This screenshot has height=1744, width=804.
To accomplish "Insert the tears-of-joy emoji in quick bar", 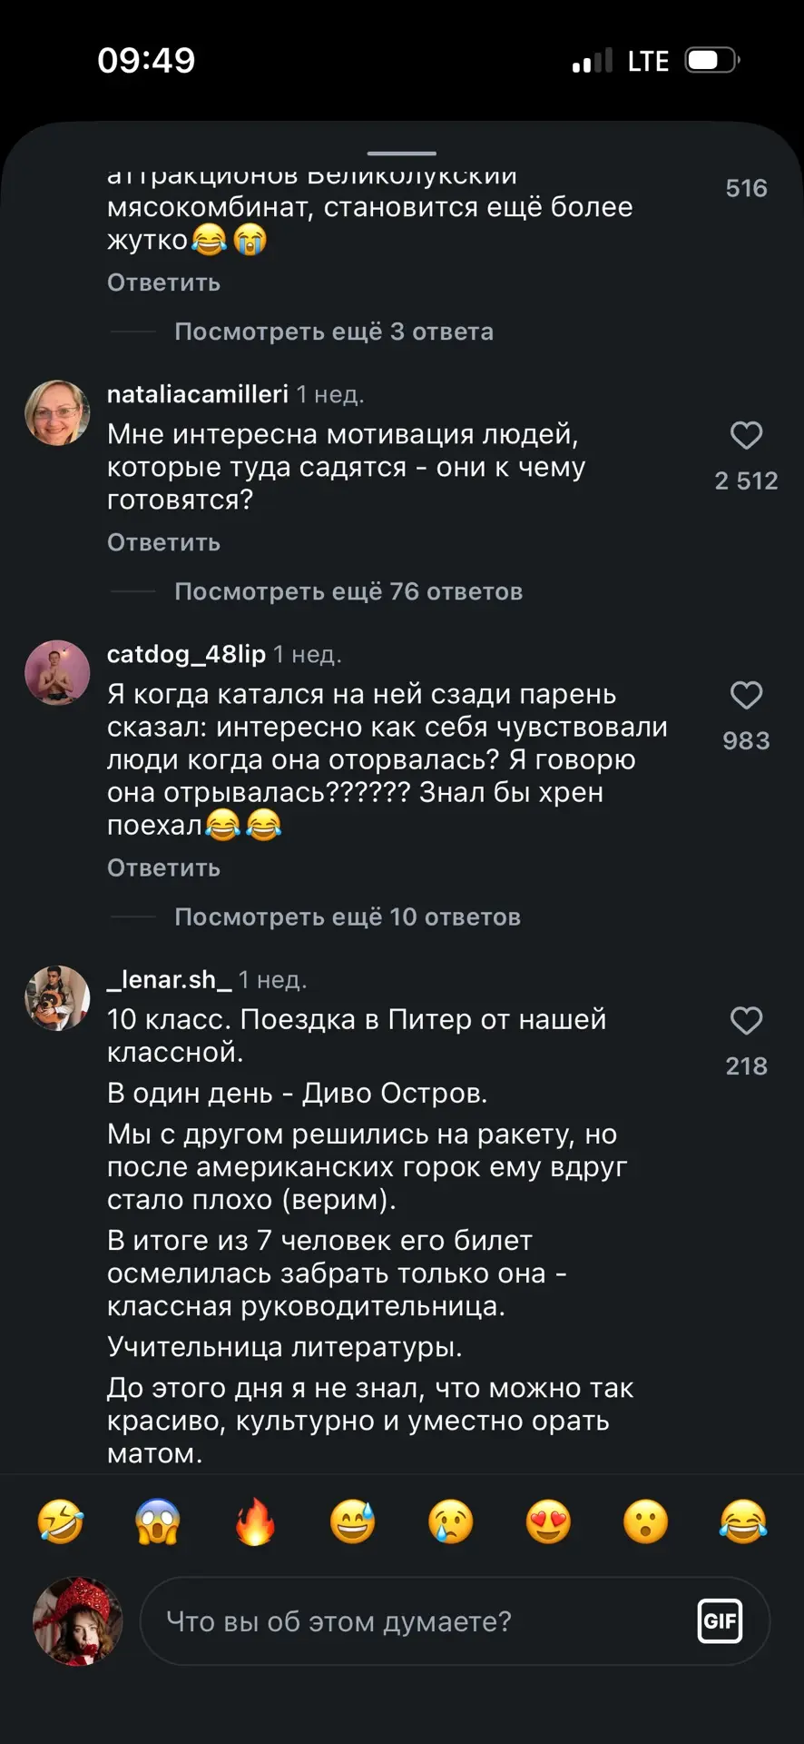I will pos(743,1521).
